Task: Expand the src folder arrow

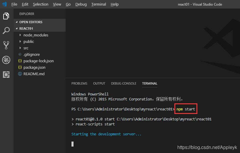Action: pos(20,48)
